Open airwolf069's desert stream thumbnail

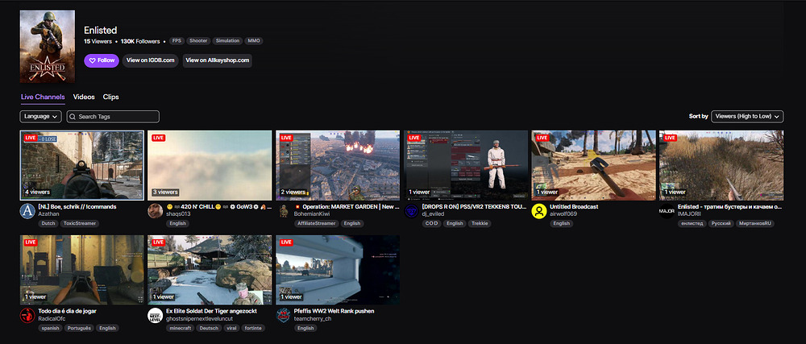[x=594, y=165]
